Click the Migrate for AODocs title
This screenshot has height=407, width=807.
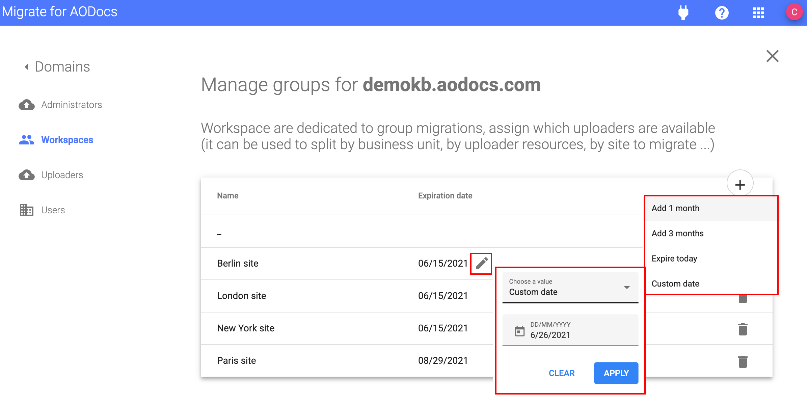click(x=60, y=12)
